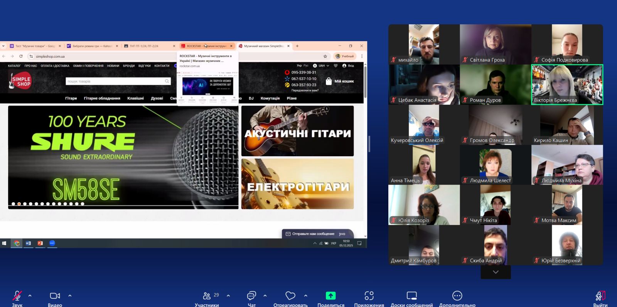
Task: Click the пошук товарів search field
Action: pyautogui.click(x=116, y=81)
